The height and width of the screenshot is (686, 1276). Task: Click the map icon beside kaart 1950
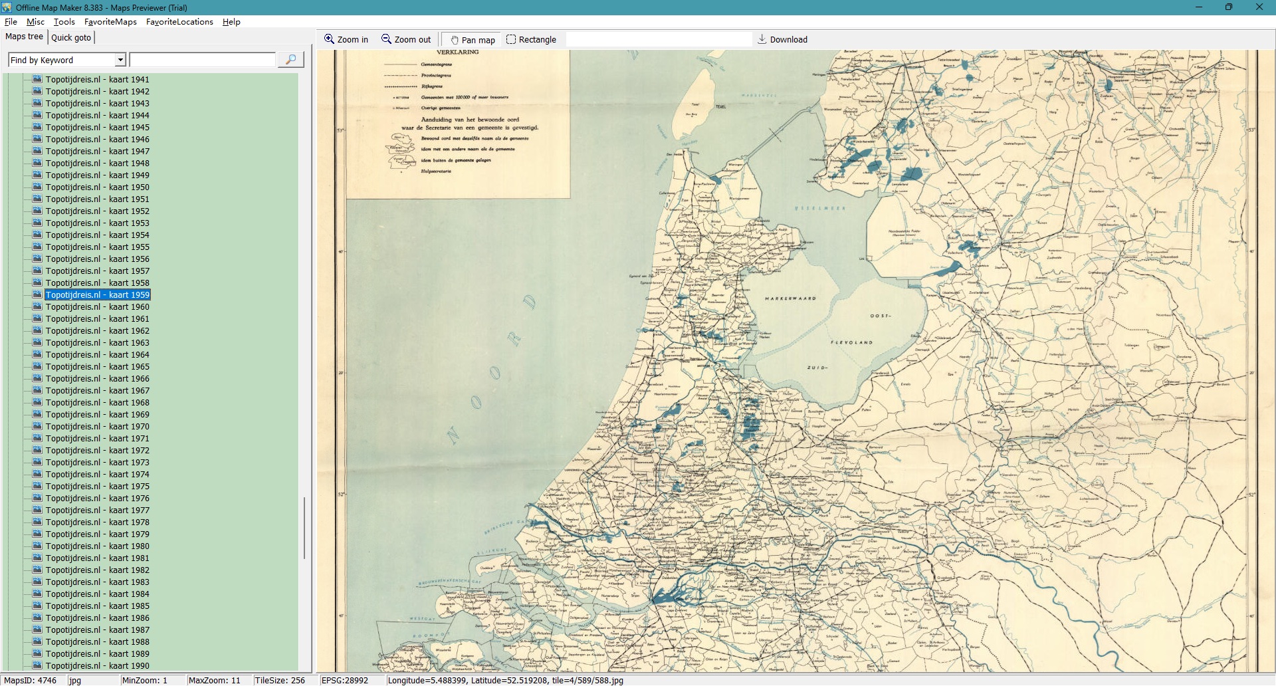pos(37,187)
